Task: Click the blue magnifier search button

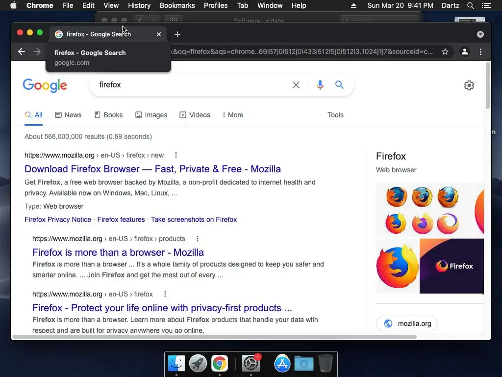Action: tap(339, 84)
